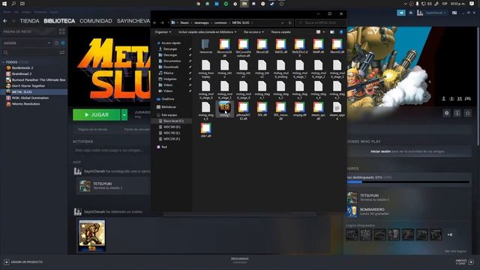Go back with Steam's left arrow
Viewport: 480px width, 270px height.
pos(5,21)
